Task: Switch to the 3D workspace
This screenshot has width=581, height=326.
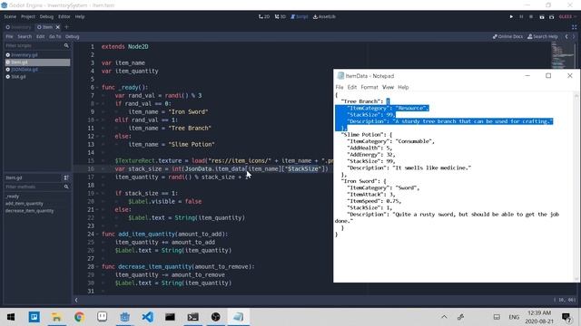Action: tap(281, 16)
